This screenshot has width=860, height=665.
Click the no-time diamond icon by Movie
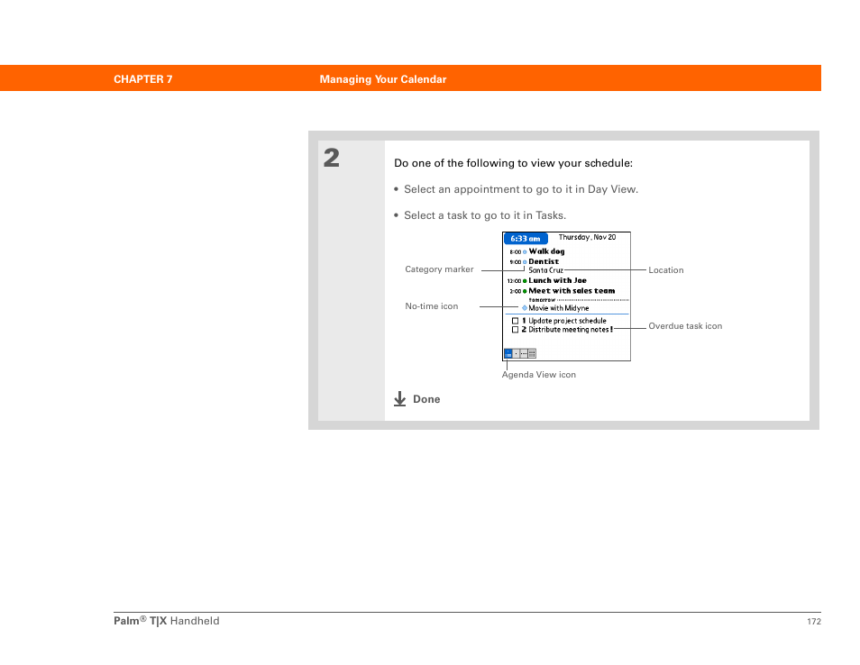point(525,308)
